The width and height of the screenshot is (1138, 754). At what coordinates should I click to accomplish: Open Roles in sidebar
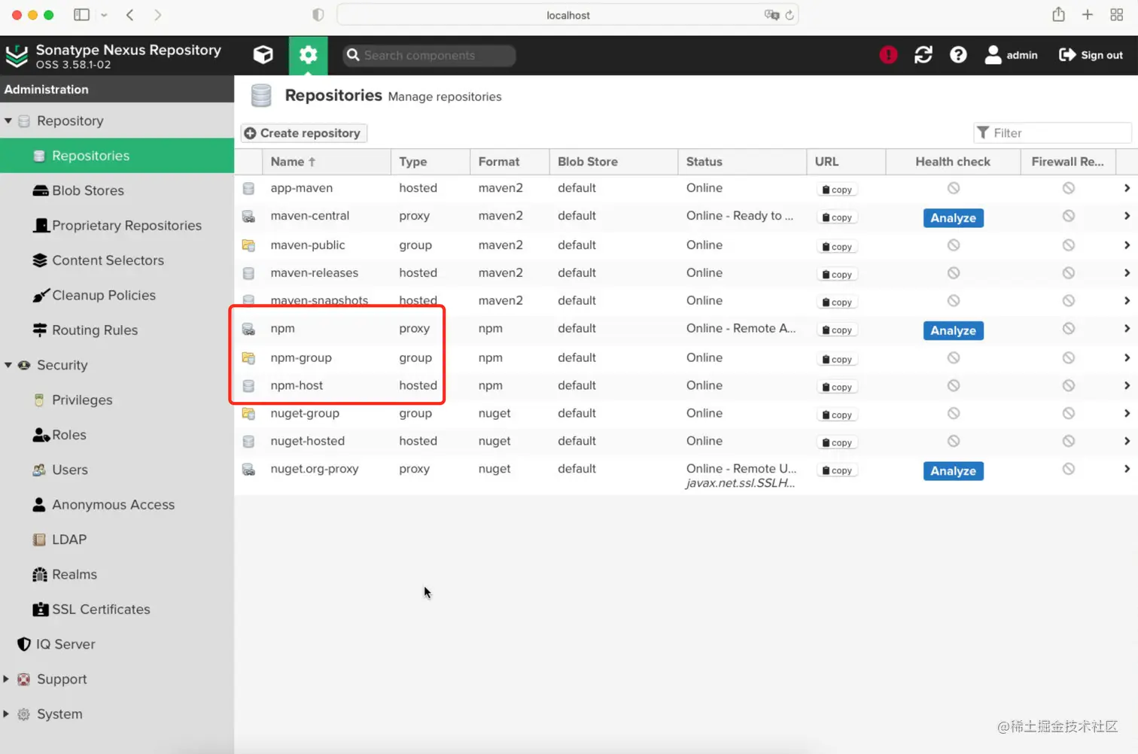[x=117, y=435]
